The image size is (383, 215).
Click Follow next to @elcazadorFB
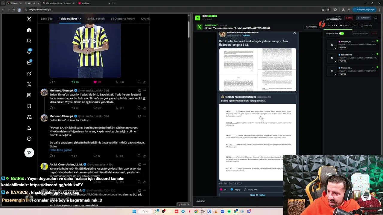246,36
